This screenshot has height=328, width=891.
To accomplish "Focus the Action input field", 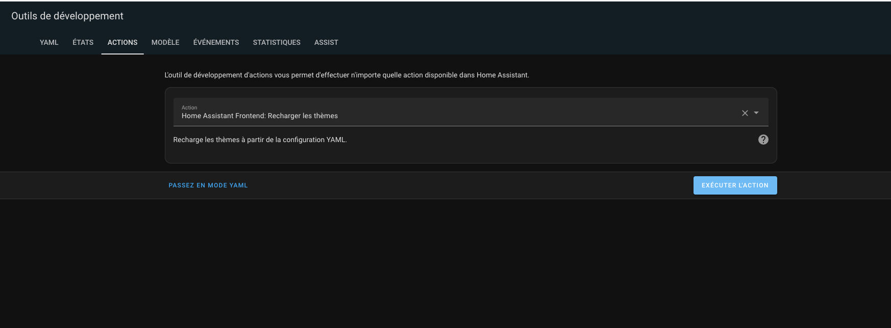I will coord(471,112).
